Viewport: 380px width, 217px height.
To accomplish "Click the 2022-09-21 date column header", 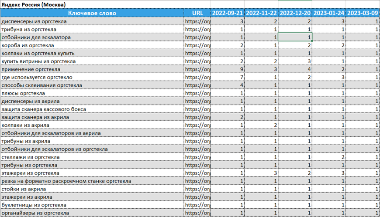I will tap(228, 13).
